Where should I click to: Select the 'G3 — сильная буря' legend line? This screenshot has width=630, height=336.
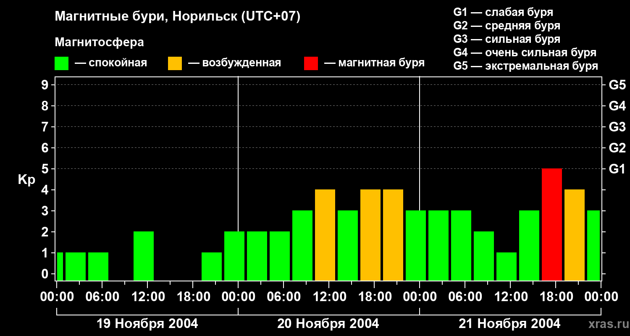[x=507, y=39]
